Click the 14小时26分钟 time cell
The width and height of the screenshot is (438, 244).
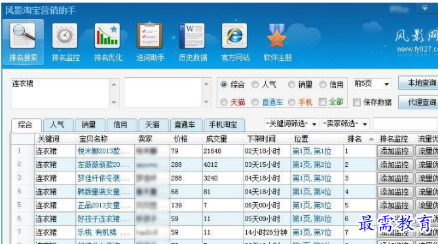(266, 232)
